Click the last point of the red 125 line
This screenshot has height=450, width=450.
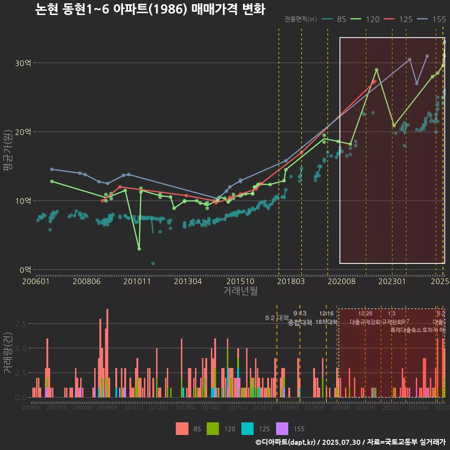click(x=375, y=82)
